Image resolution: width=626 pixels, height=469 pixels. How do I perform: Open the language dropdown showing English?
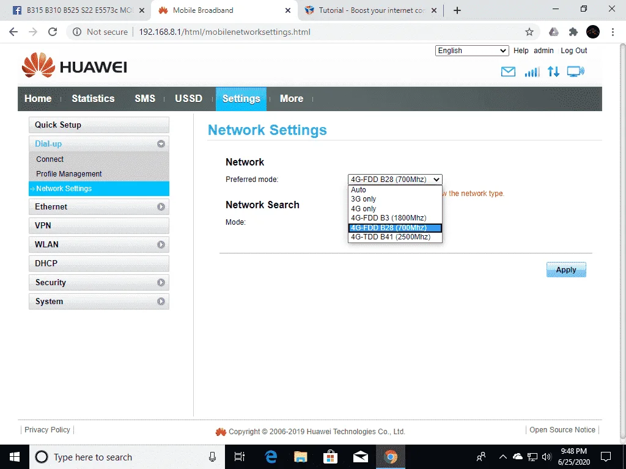click(472, 51)
